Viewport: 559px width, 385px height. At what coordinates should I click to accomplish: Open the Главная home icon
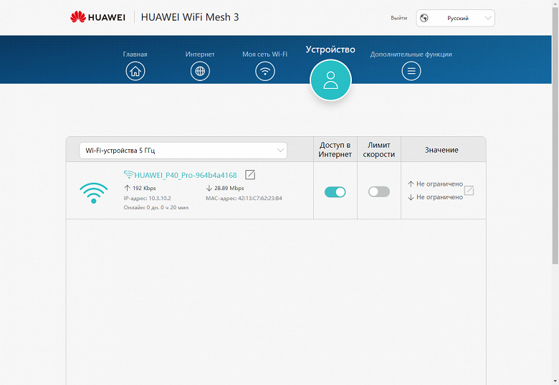pyautogui.click(x=135, y=71)
